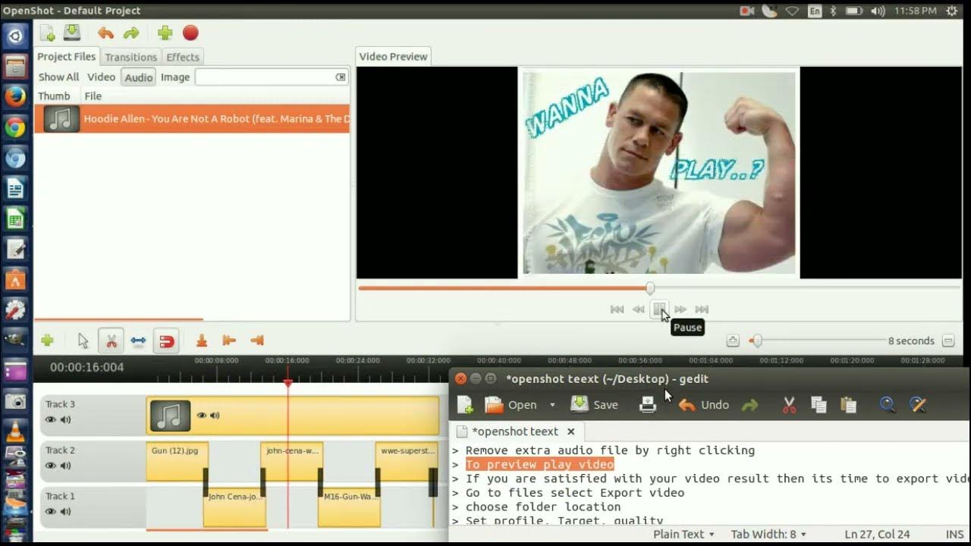Filter project files by Image
Viewport: 971px width, 546px height.
175,77
